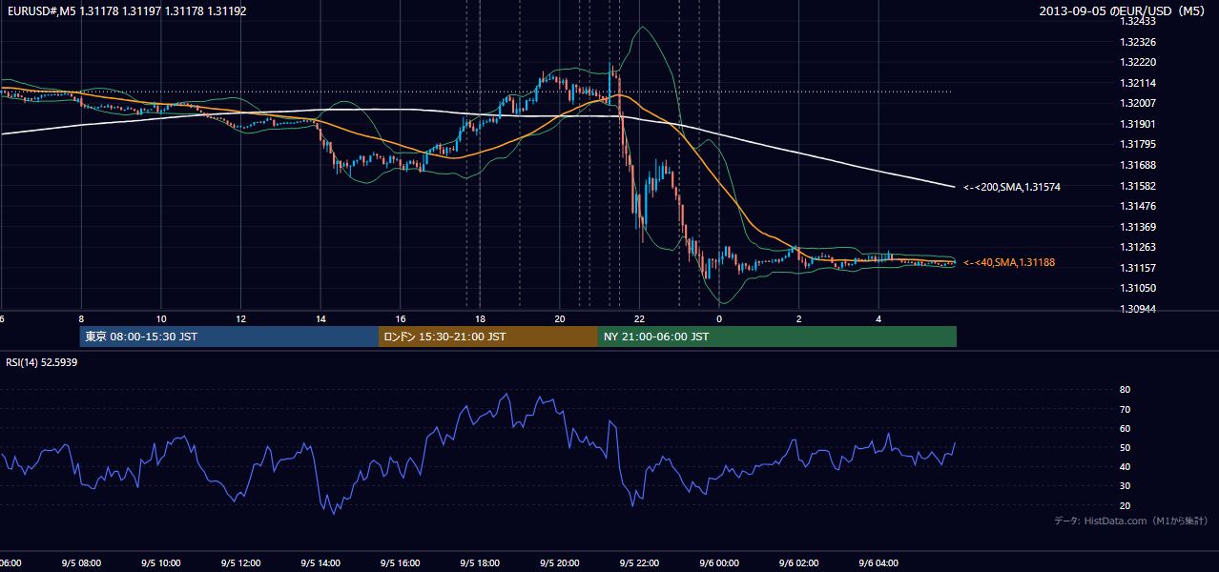Click the 9/5 12:00 date label
Screen dimensions: 1219x572
[241, 562]
